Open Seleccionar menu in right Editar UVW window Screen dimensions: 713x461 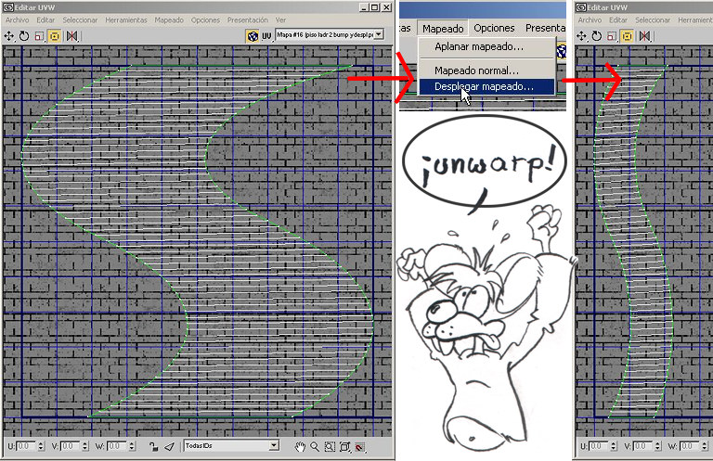653,20
